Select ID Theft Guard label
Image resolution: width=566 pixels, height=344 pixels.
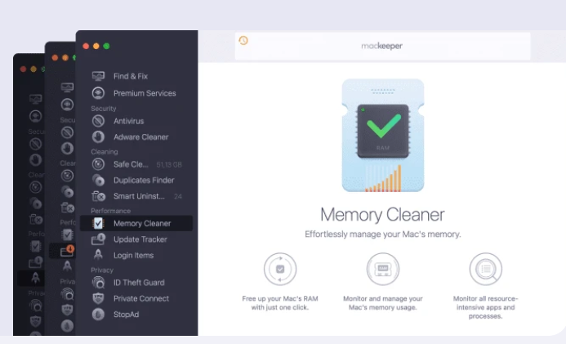[x=139, y=283]
